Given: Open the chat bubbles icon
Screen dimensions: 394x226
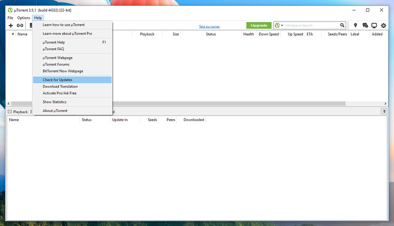Looking at the screenshot, I should pyautogui.click(x=365, y=25).
